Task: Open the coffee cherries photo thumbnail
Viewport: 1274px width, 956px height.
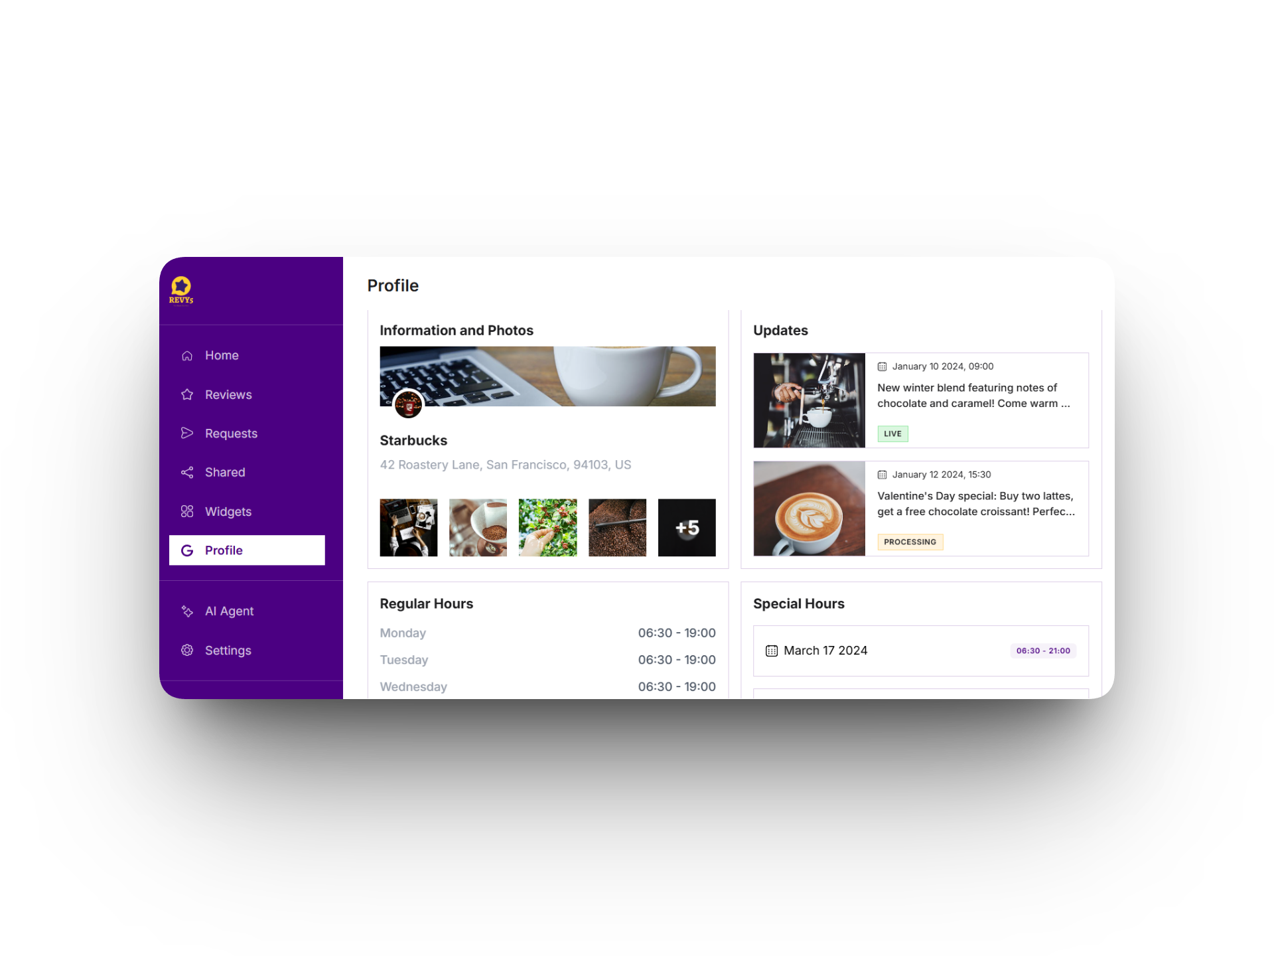Action: point(547,528)
